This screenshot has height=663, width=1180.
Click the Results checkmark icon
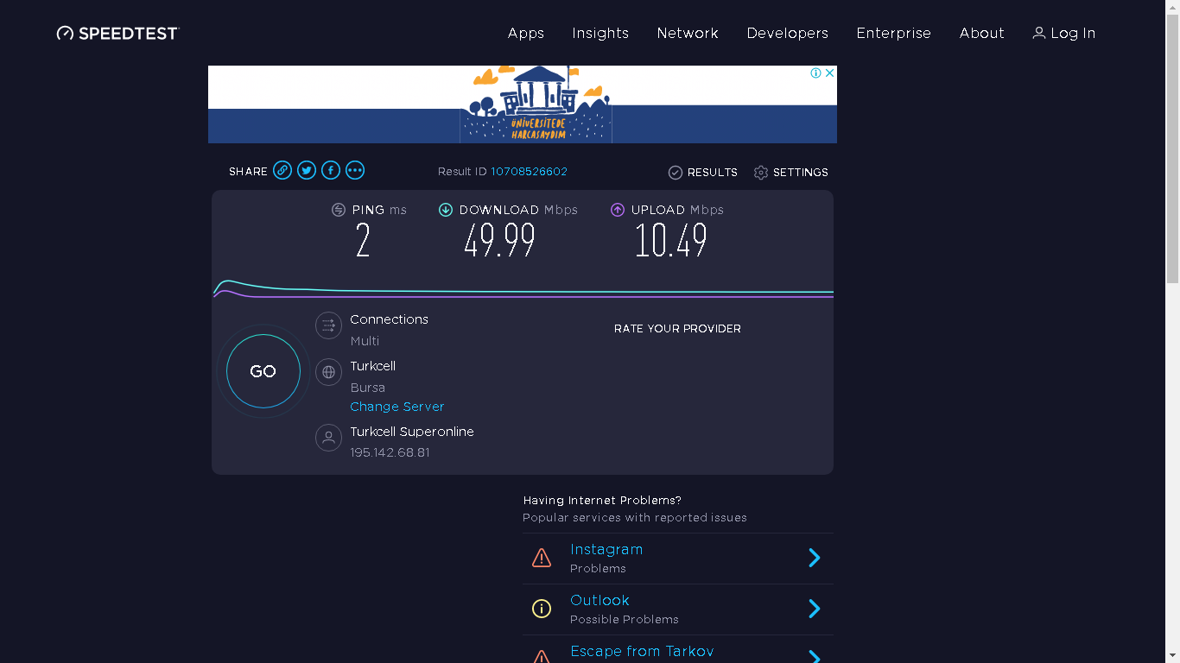click(x=676, y=173)
